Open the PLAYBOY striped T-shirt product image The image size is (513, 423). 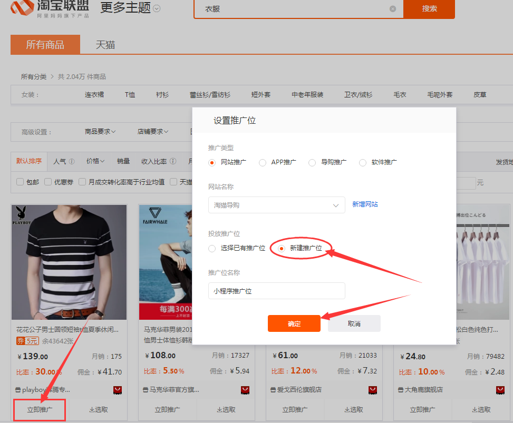tap(69, 262)
